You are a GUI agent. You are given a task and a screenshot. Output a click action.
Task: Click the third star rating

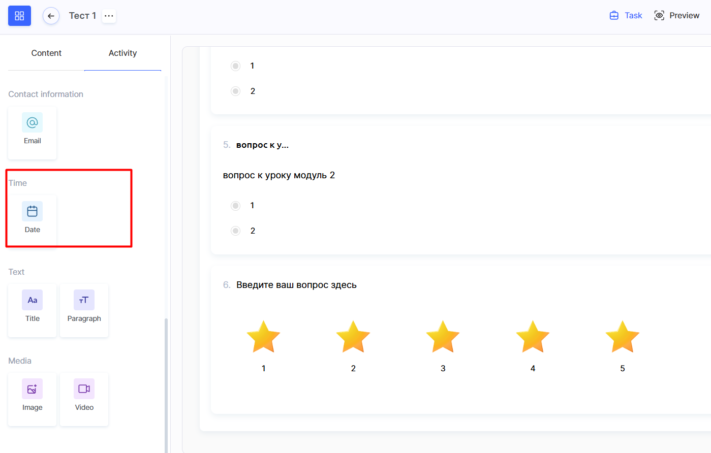(443, 337)
